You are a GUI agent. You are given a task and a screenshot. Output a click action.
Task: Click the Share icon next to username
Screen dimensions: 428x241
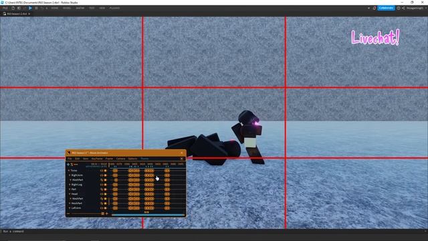pyautogui.click(x=403, y=8)
